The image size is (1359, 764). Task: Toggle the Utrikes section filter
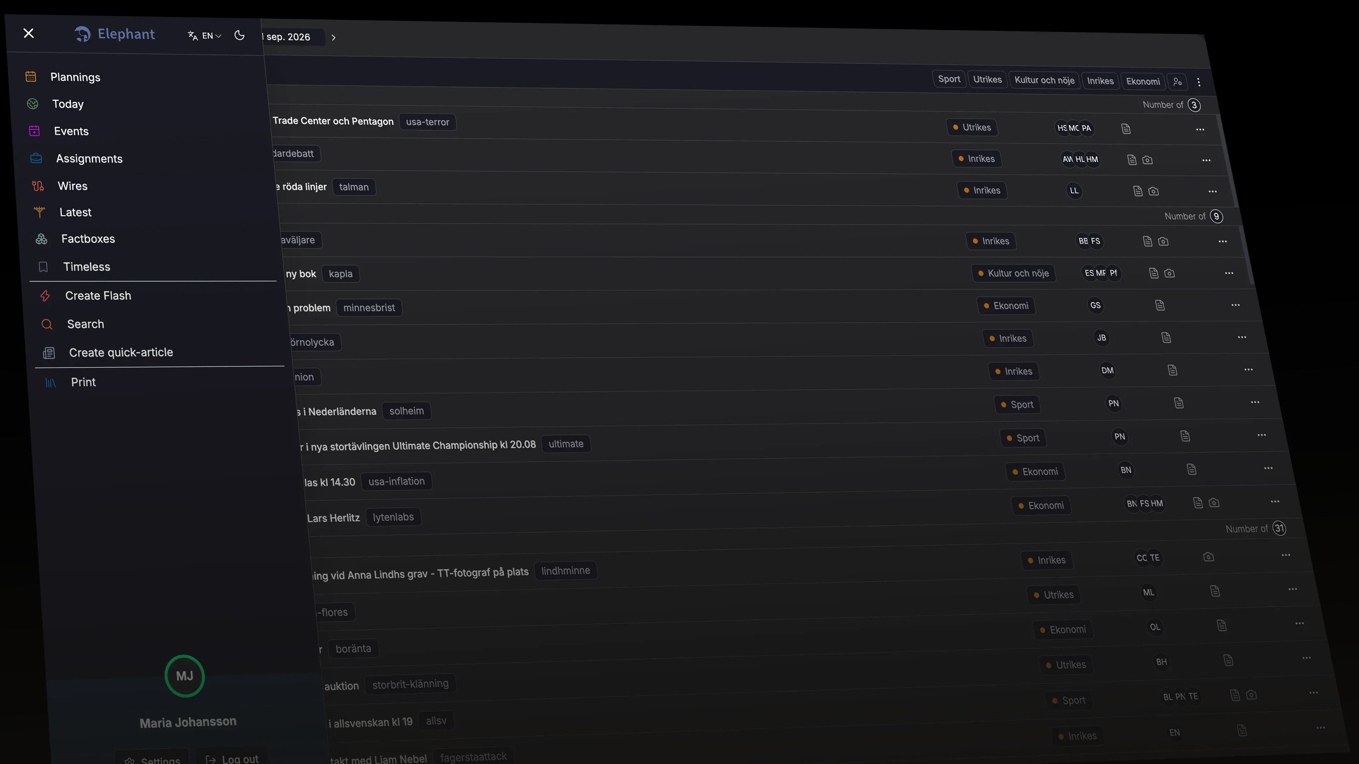[987, 80]
